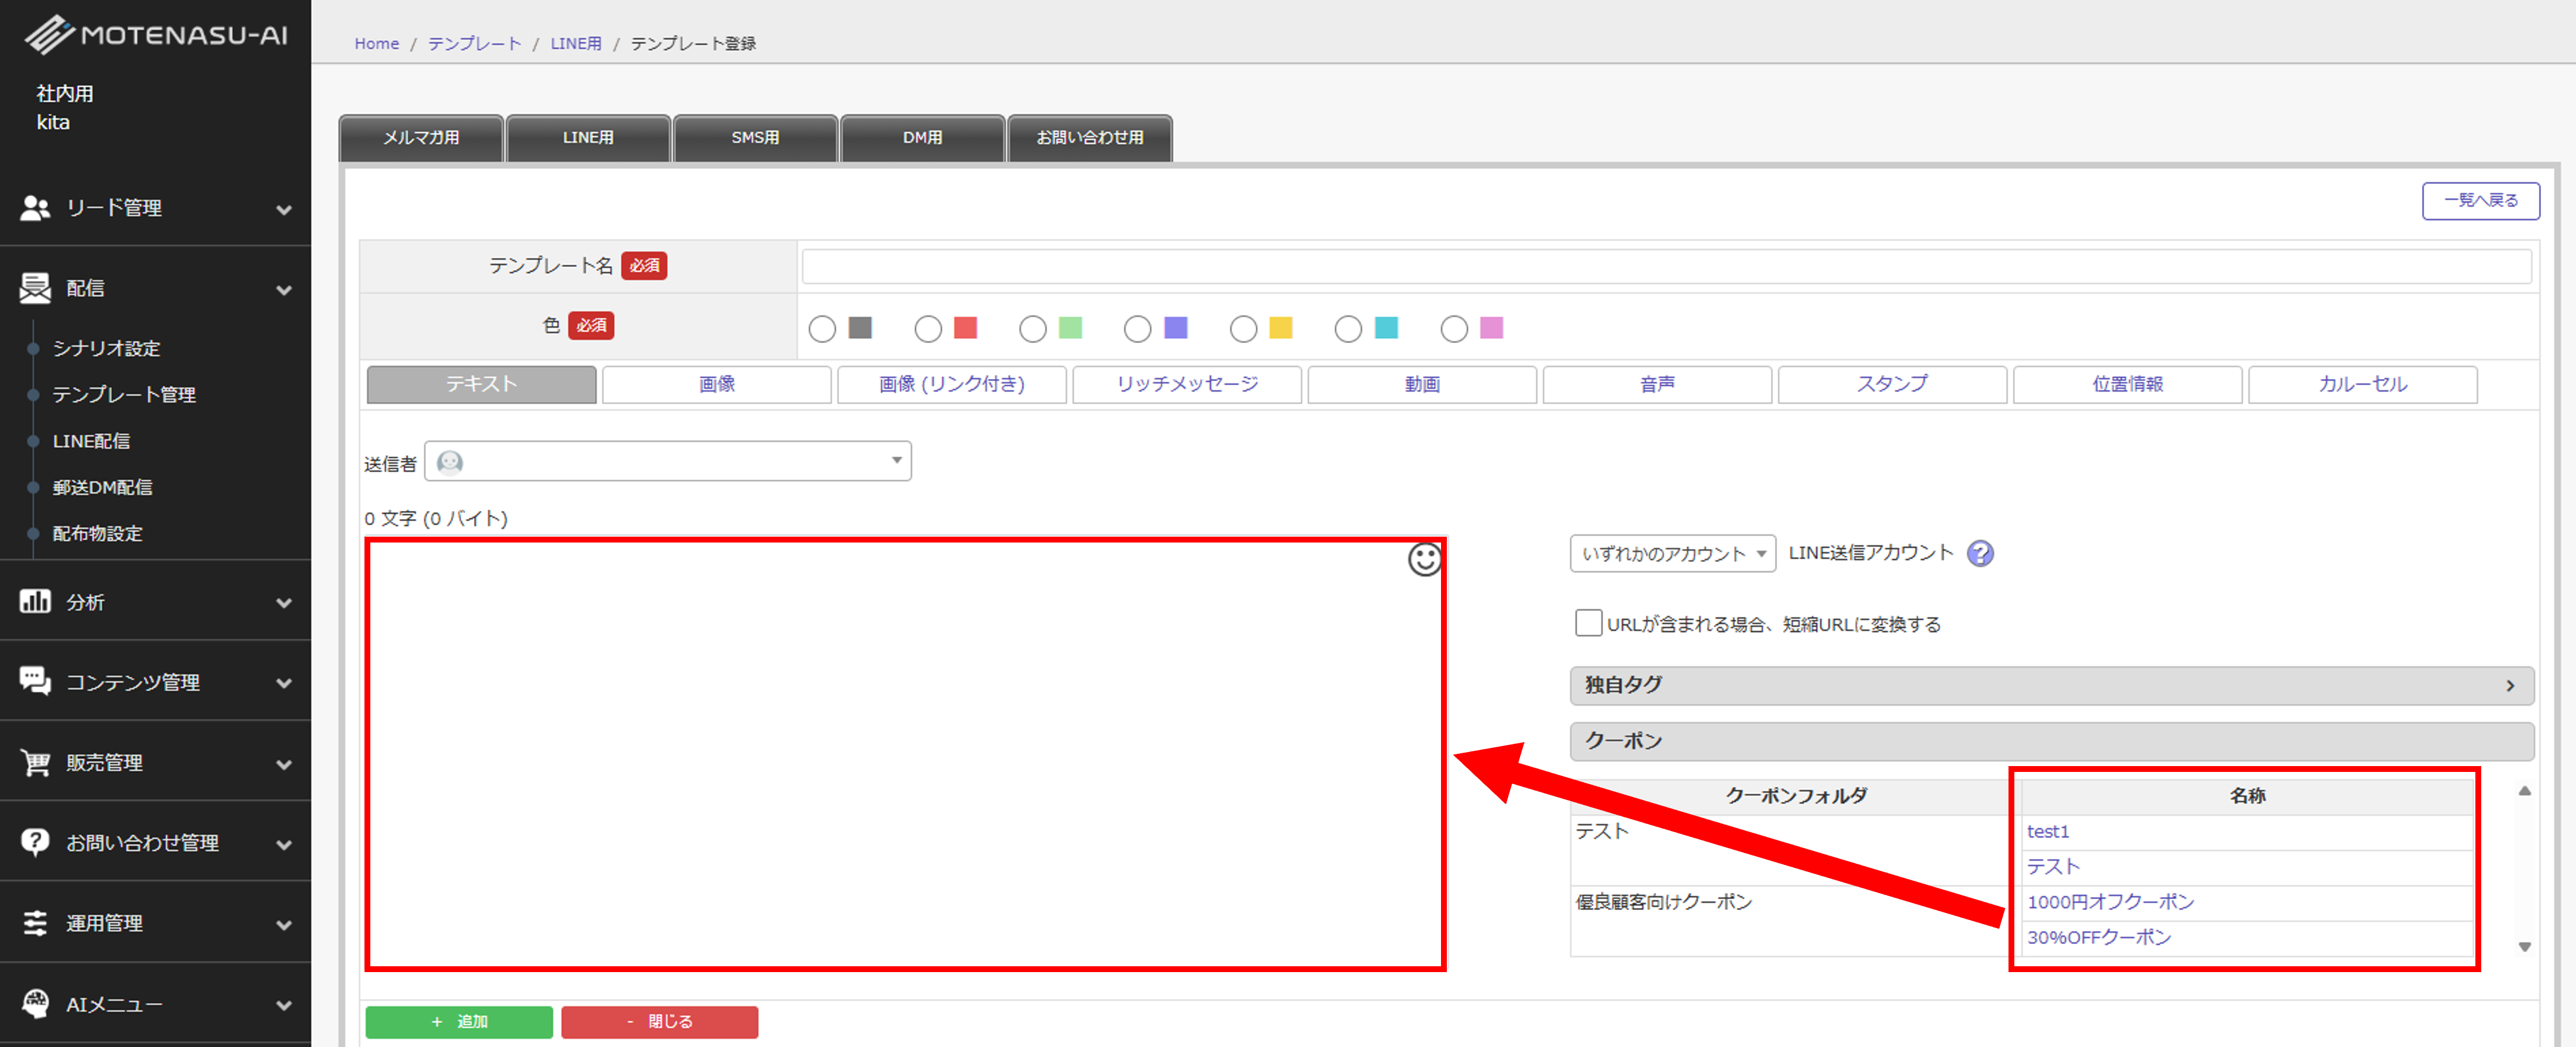Open the 送信者 sender dropdown
Screen dimensions: 2576x1047
(668, 461)
